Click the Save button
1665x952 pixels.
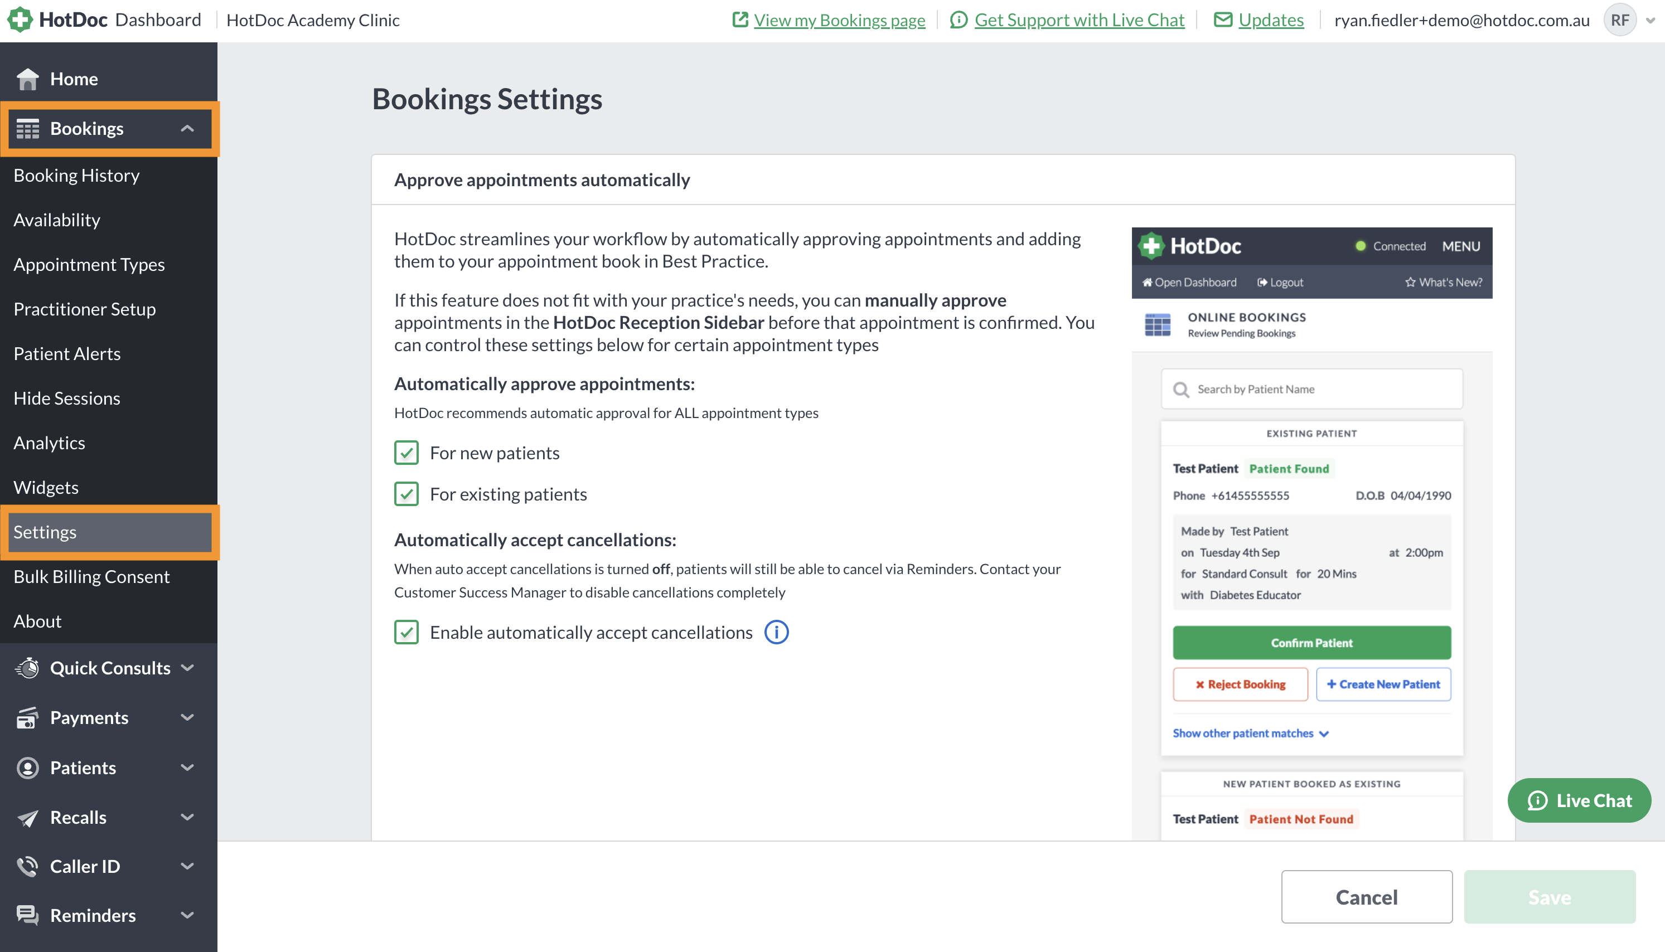(1549, 897)
